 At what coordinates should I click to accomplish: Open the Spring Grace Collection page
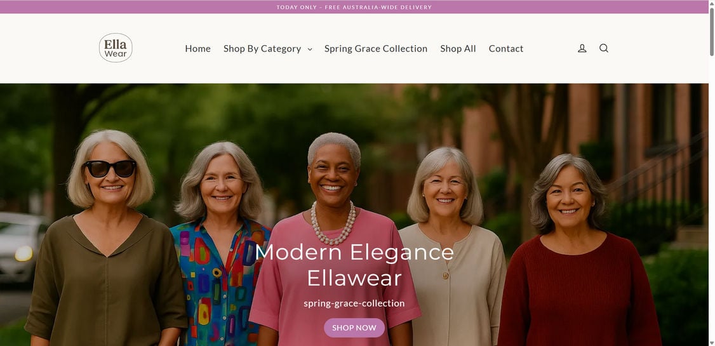pos(376,49)
